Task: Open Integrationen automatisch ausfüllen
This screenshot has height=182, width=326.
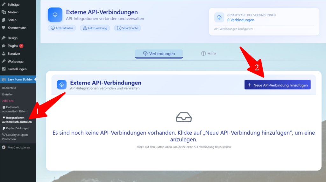Action: (17, 120)
